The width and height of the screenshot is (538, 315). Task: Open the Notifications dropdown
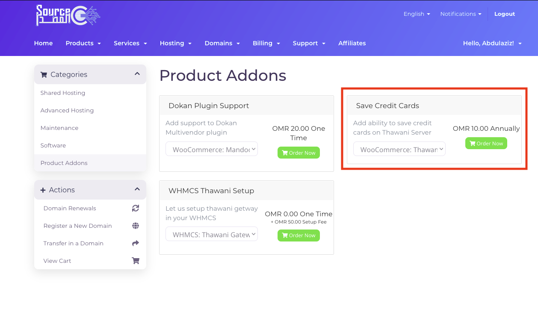coord(461,14)
